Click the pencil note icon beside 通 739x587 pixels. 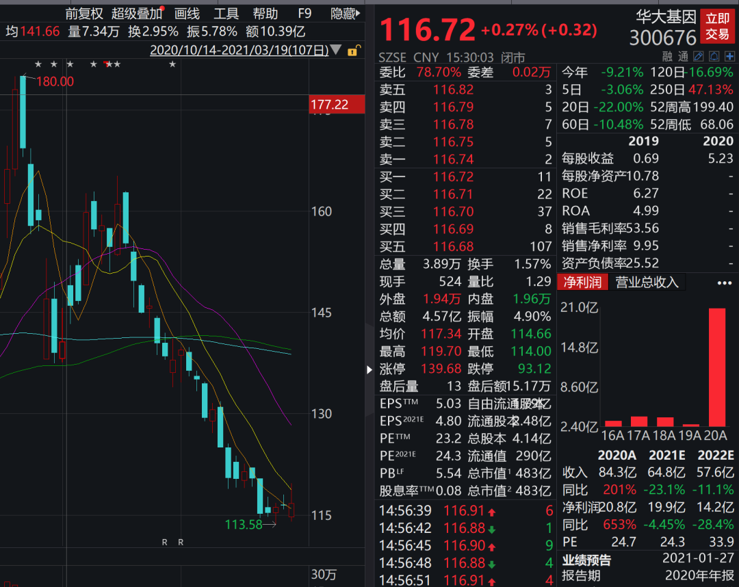(699, 56)
